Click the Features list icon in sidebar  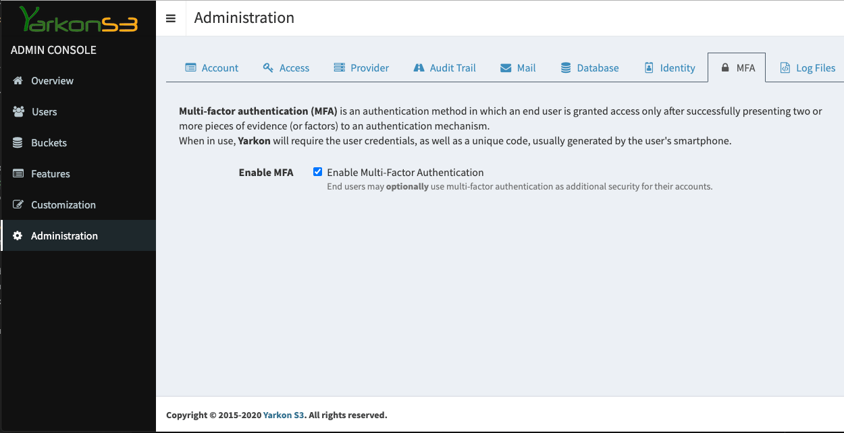click(18, 174)
